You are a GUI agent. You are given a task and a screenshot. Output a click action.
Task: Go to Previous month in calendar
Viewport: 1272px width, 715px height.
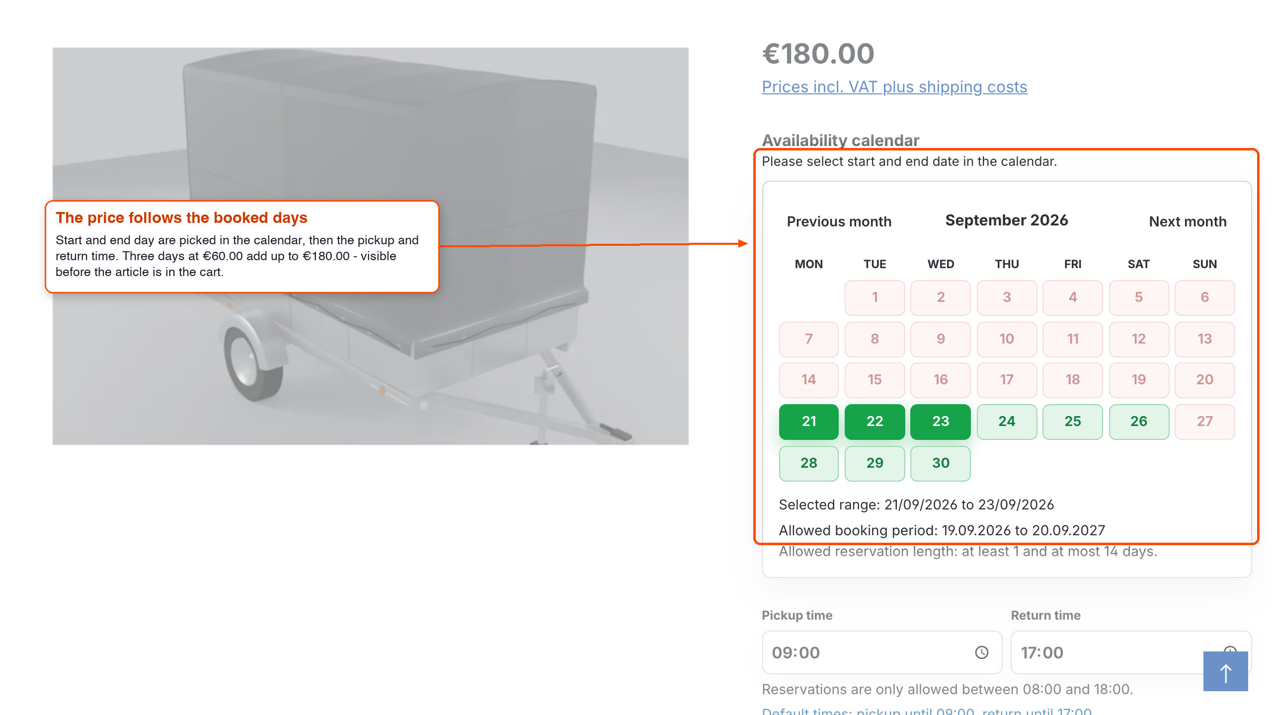pos(839,221)
